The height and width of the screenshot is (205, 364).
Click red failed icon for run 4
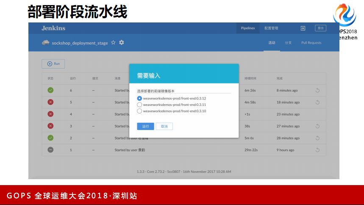click(50, 114)
